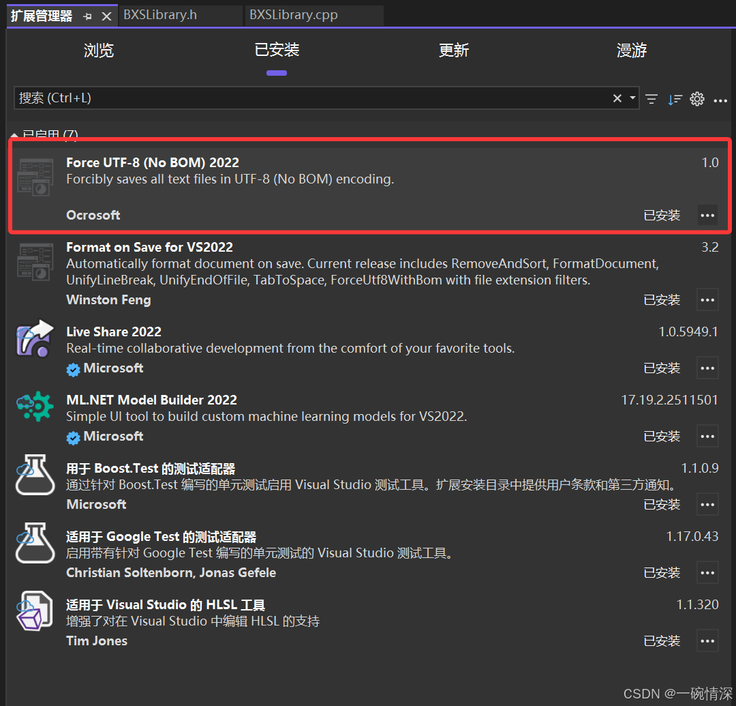Open the filter extensions icon
The height and width of the screenshot is (706, 736).
[x=651, y=99]
